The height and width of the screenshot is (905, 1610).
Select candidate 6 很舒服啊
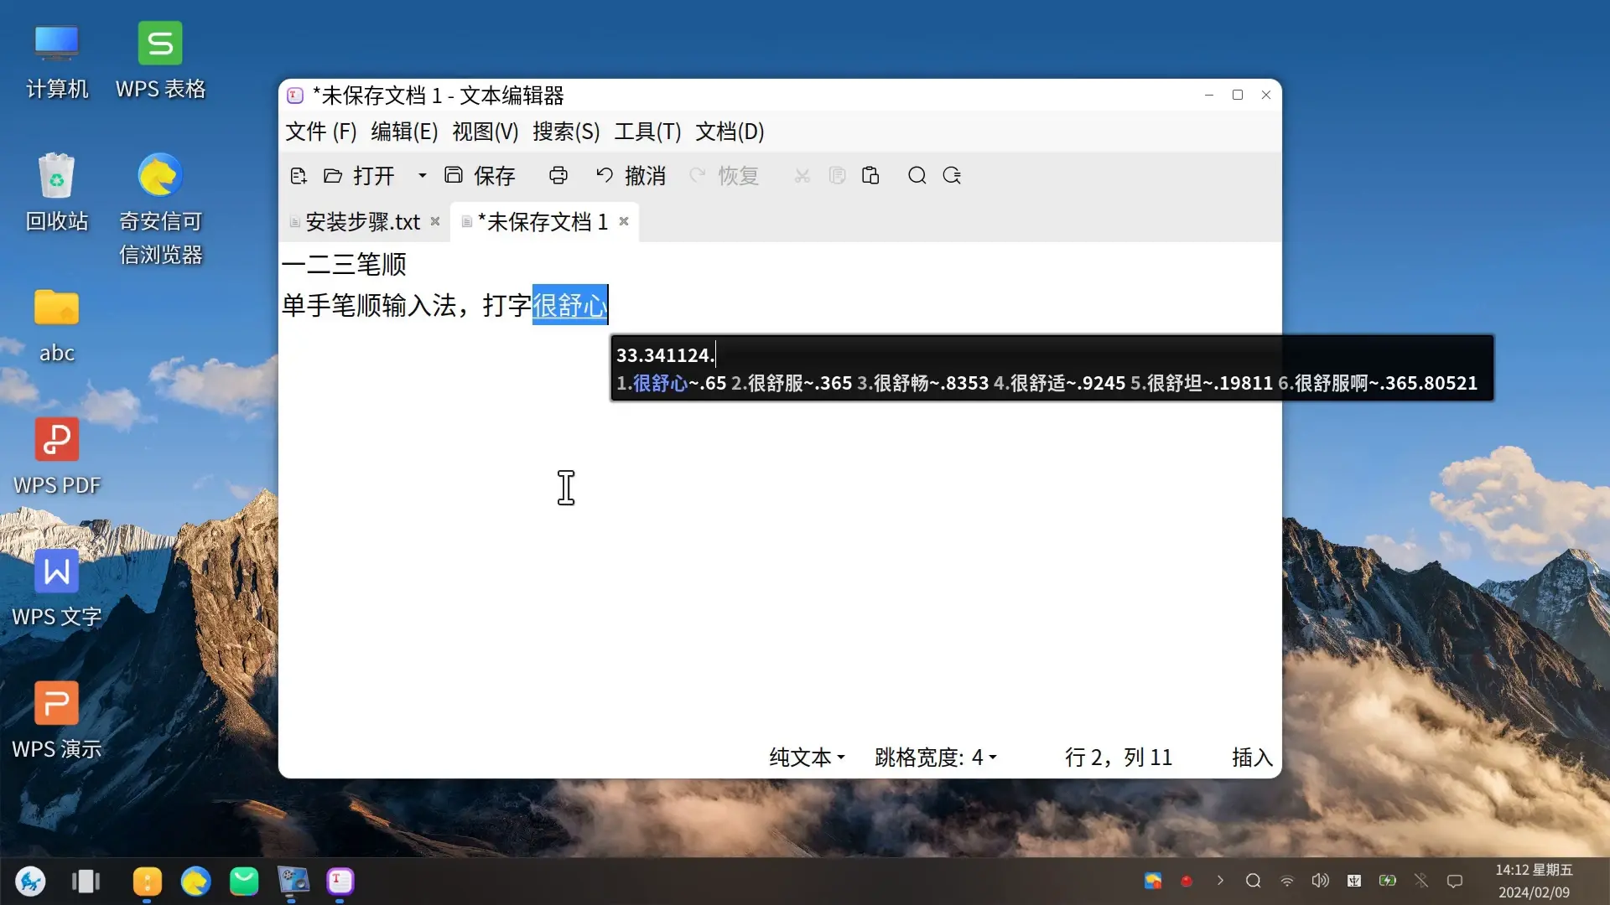[1378, 383]
